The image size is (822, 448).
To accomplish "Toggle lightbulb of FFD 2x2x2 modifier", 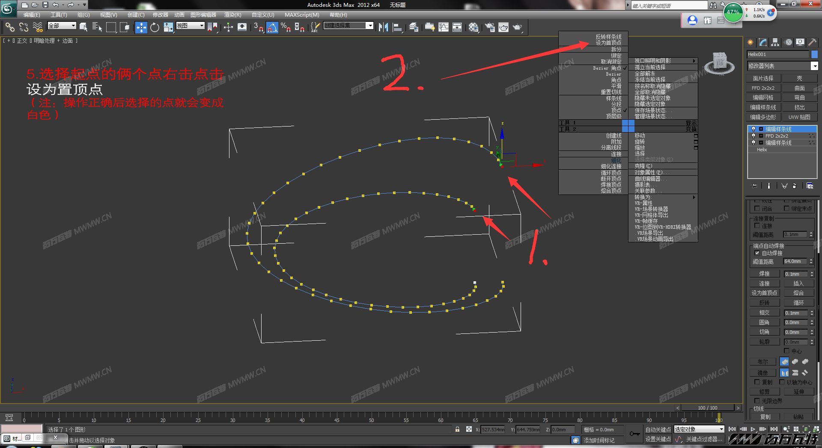I will click(x=753, y=136).
